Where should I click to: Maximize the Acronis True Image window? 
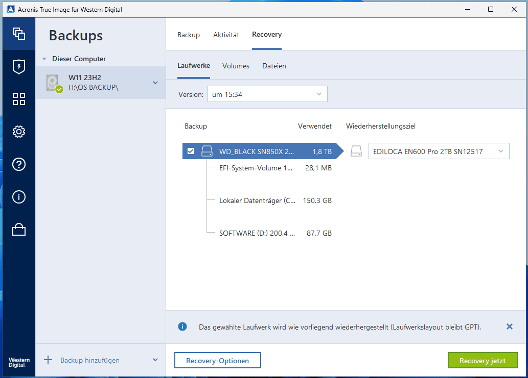(x=491, y=9)
